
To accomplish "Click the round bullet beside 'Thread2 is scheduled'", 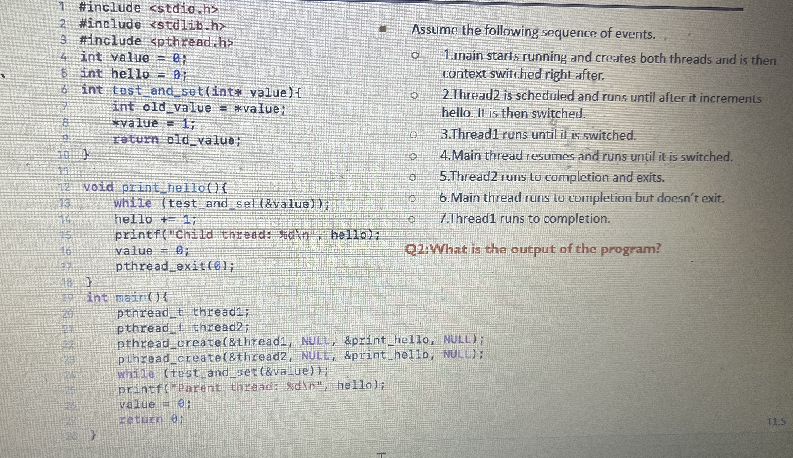I will pyautogui.click(x=414, y=95).
